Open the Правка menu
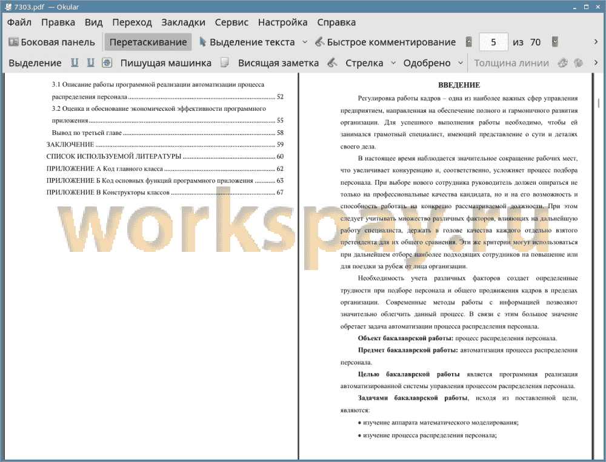This screenshot has width=606, height=462. point(58,22)
